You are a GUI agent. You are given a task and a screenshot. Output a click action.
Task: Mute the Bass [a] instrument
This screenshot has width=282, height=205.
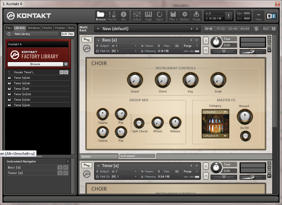click(x=206, y=50)
